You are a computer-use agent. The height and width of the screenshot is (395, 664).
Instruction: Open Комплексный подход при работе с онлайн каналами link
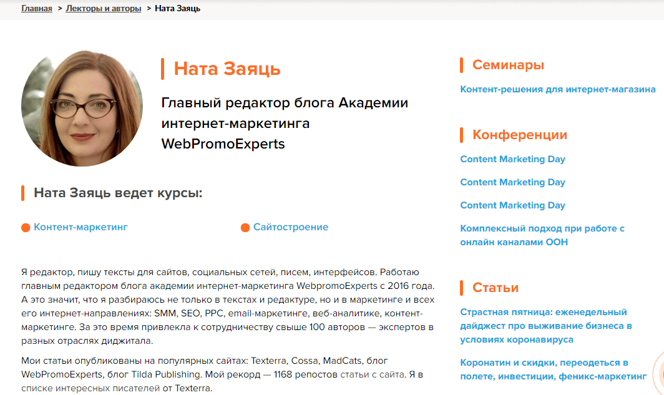(542, 235)
